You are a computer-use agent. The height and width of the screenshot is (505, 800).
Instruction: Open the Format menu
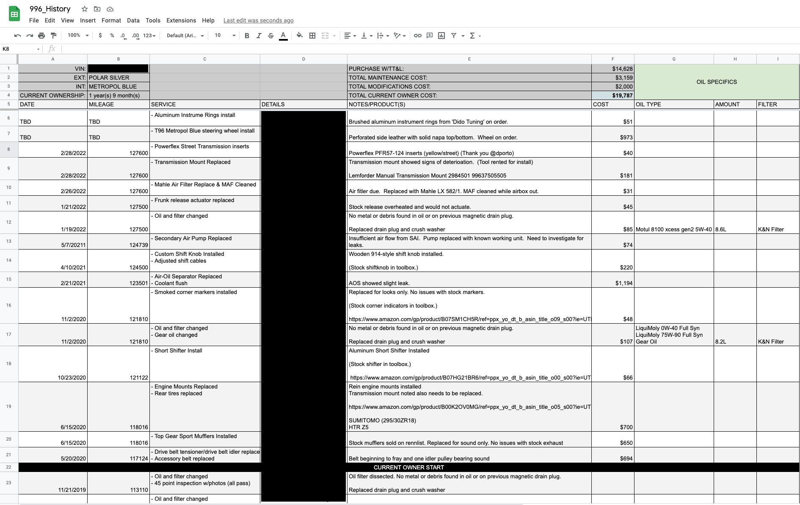pyautogui.click(x=111, y=20)
